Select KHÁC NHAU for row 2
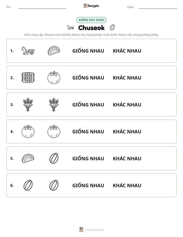 click(127, 78)
